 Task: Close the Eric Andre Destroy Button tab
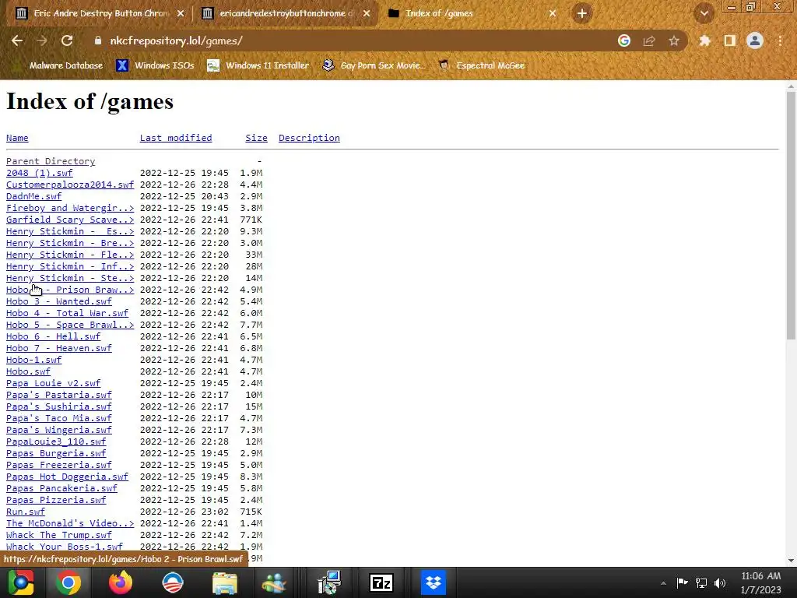click(181, 14)
